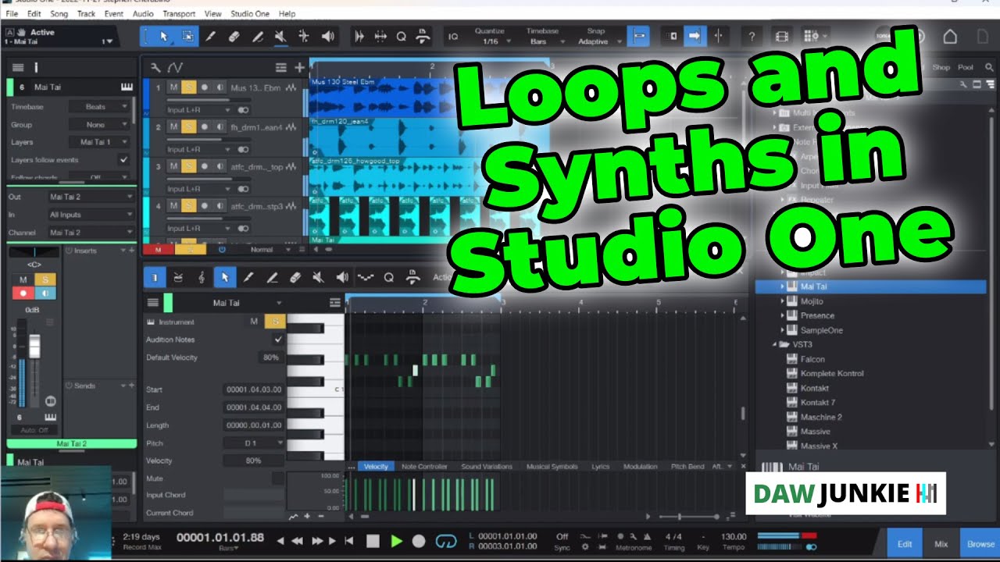Open the Transport menu

(x=179, y=14)
